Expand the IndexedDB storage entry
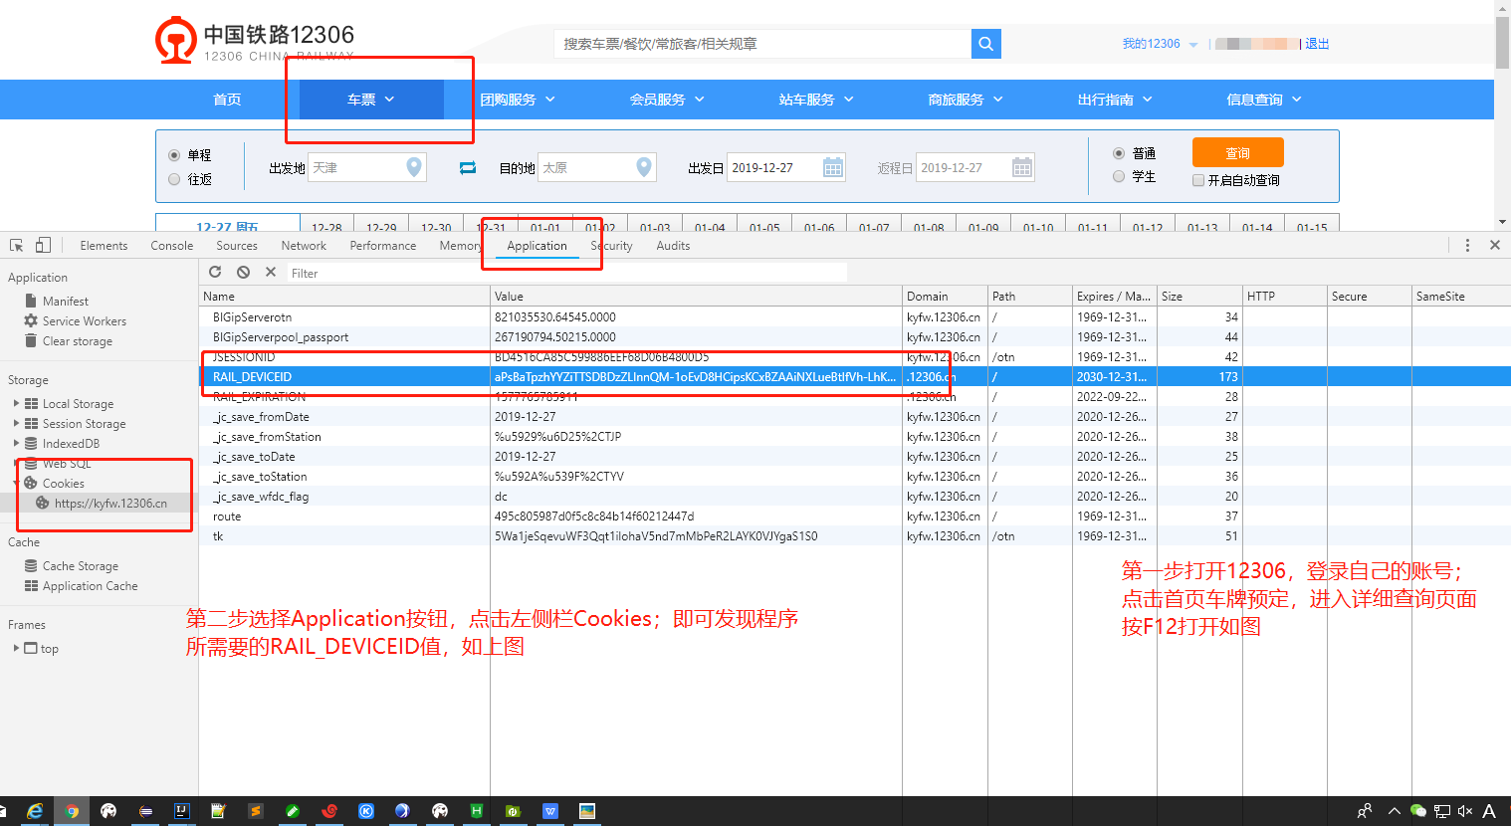The image size is (1511, 826). pos(18,444)
